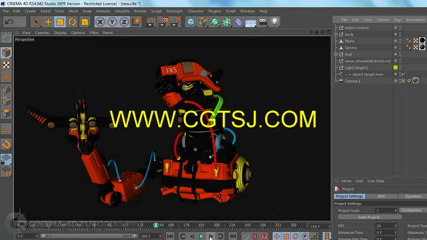
Task: Switch to the Dynamics tab
Action: [x=413, y=196]
